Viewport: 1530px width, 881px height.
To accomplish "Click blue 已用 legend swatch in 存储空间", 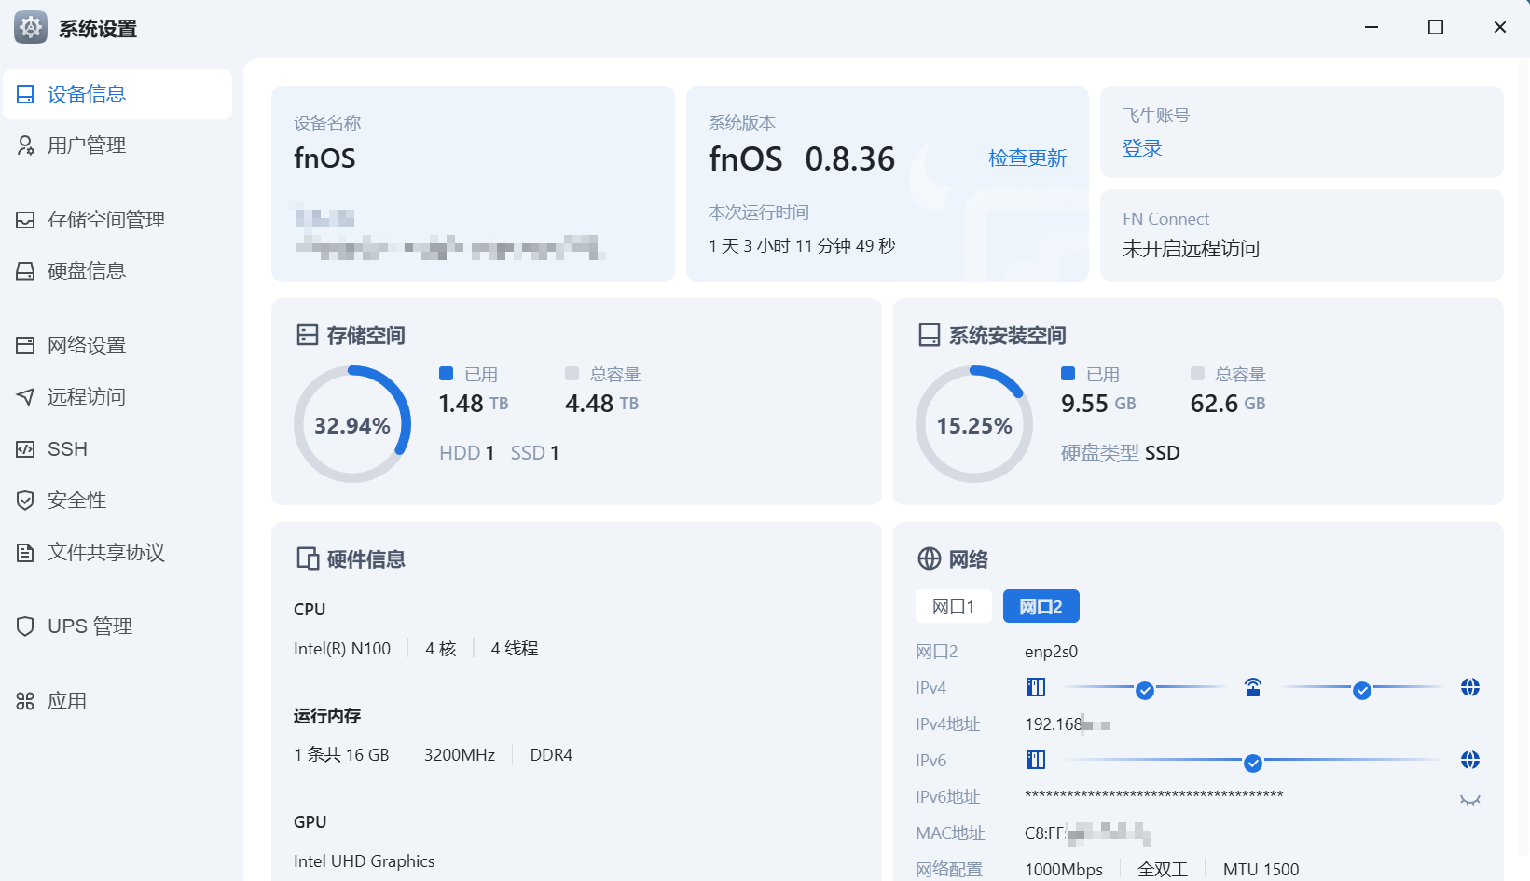I will (x=446, y=374).
